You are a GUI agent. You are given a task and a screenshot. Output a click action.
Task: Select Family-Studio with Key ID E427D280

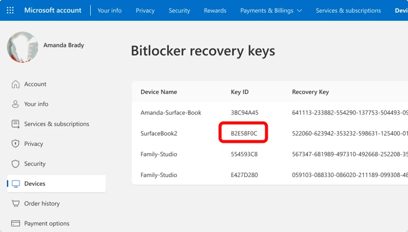pos(159,175)
